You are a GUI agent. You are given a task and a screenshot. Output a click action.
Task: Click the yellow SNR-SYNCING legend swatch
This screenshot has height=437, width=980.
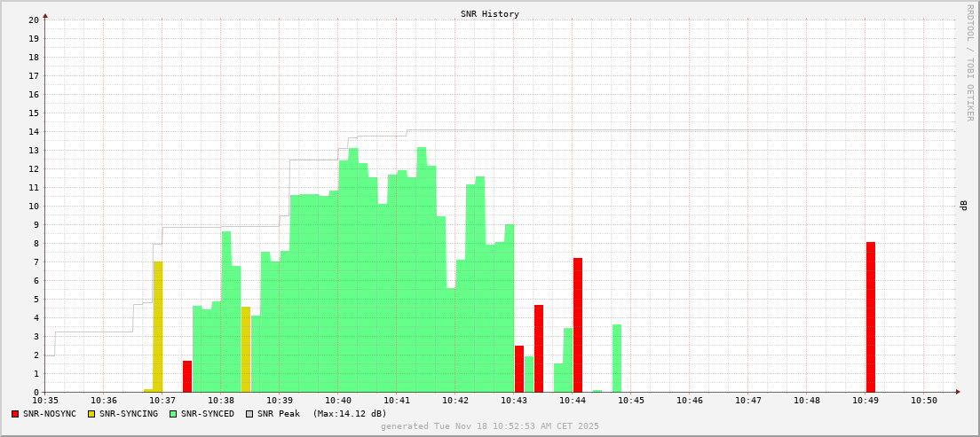pos(91,414)
